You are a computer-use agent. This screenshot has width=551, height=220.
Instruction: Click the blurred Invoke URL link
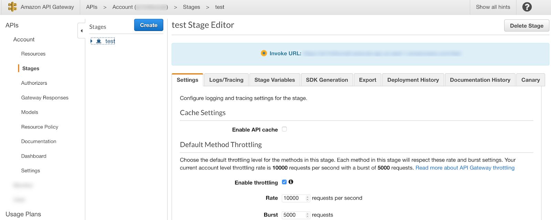pyautogui.click(x=382, y=53)
